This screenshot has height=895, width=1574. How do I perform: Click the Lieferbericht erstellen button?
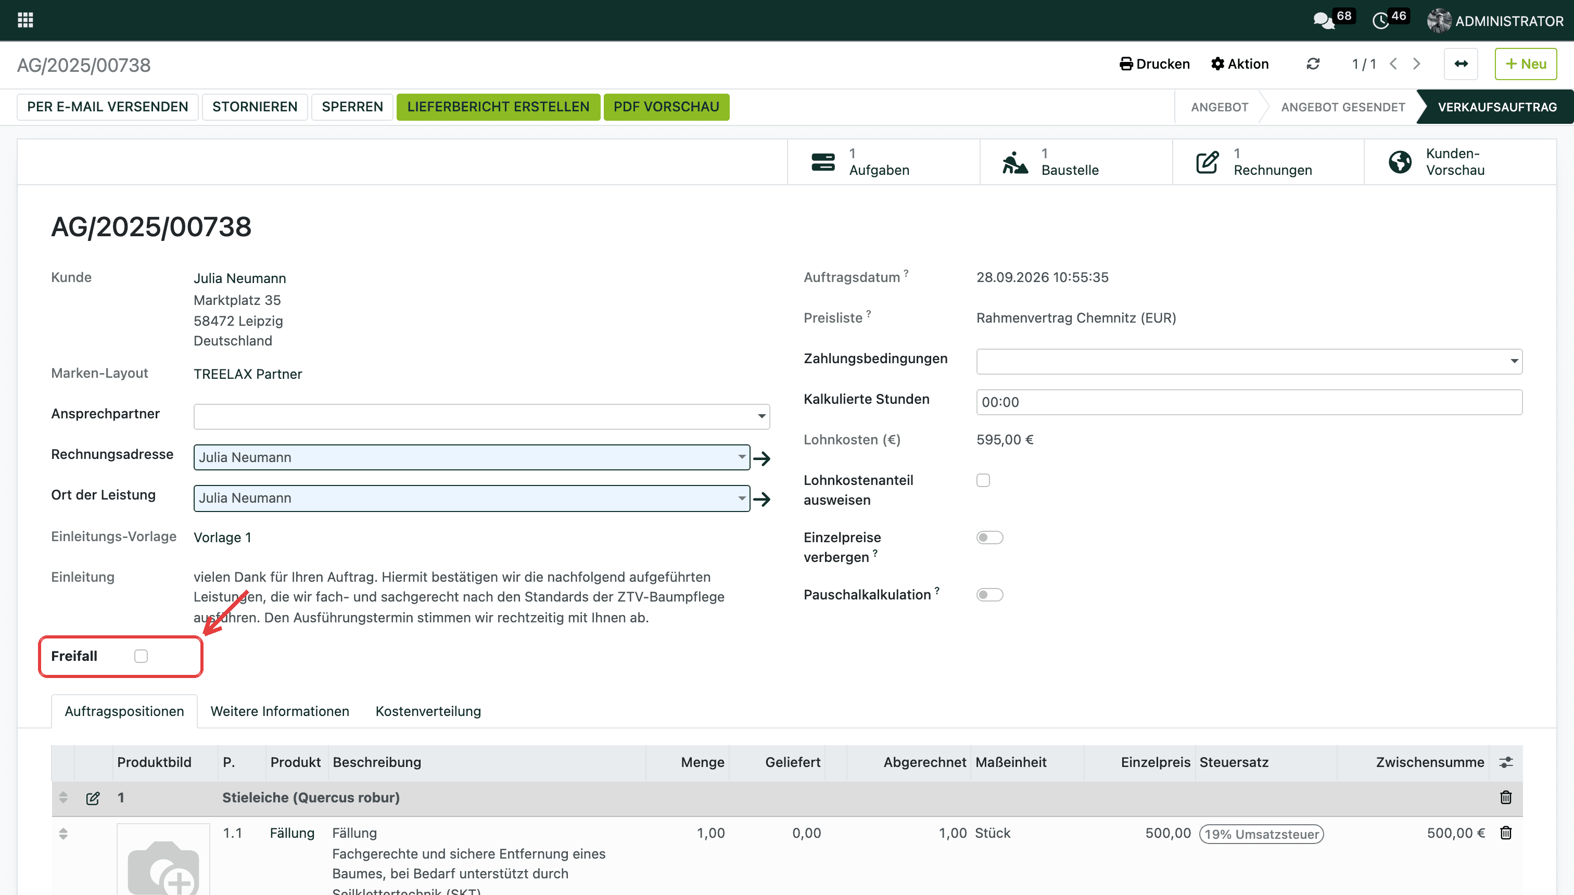498,107
